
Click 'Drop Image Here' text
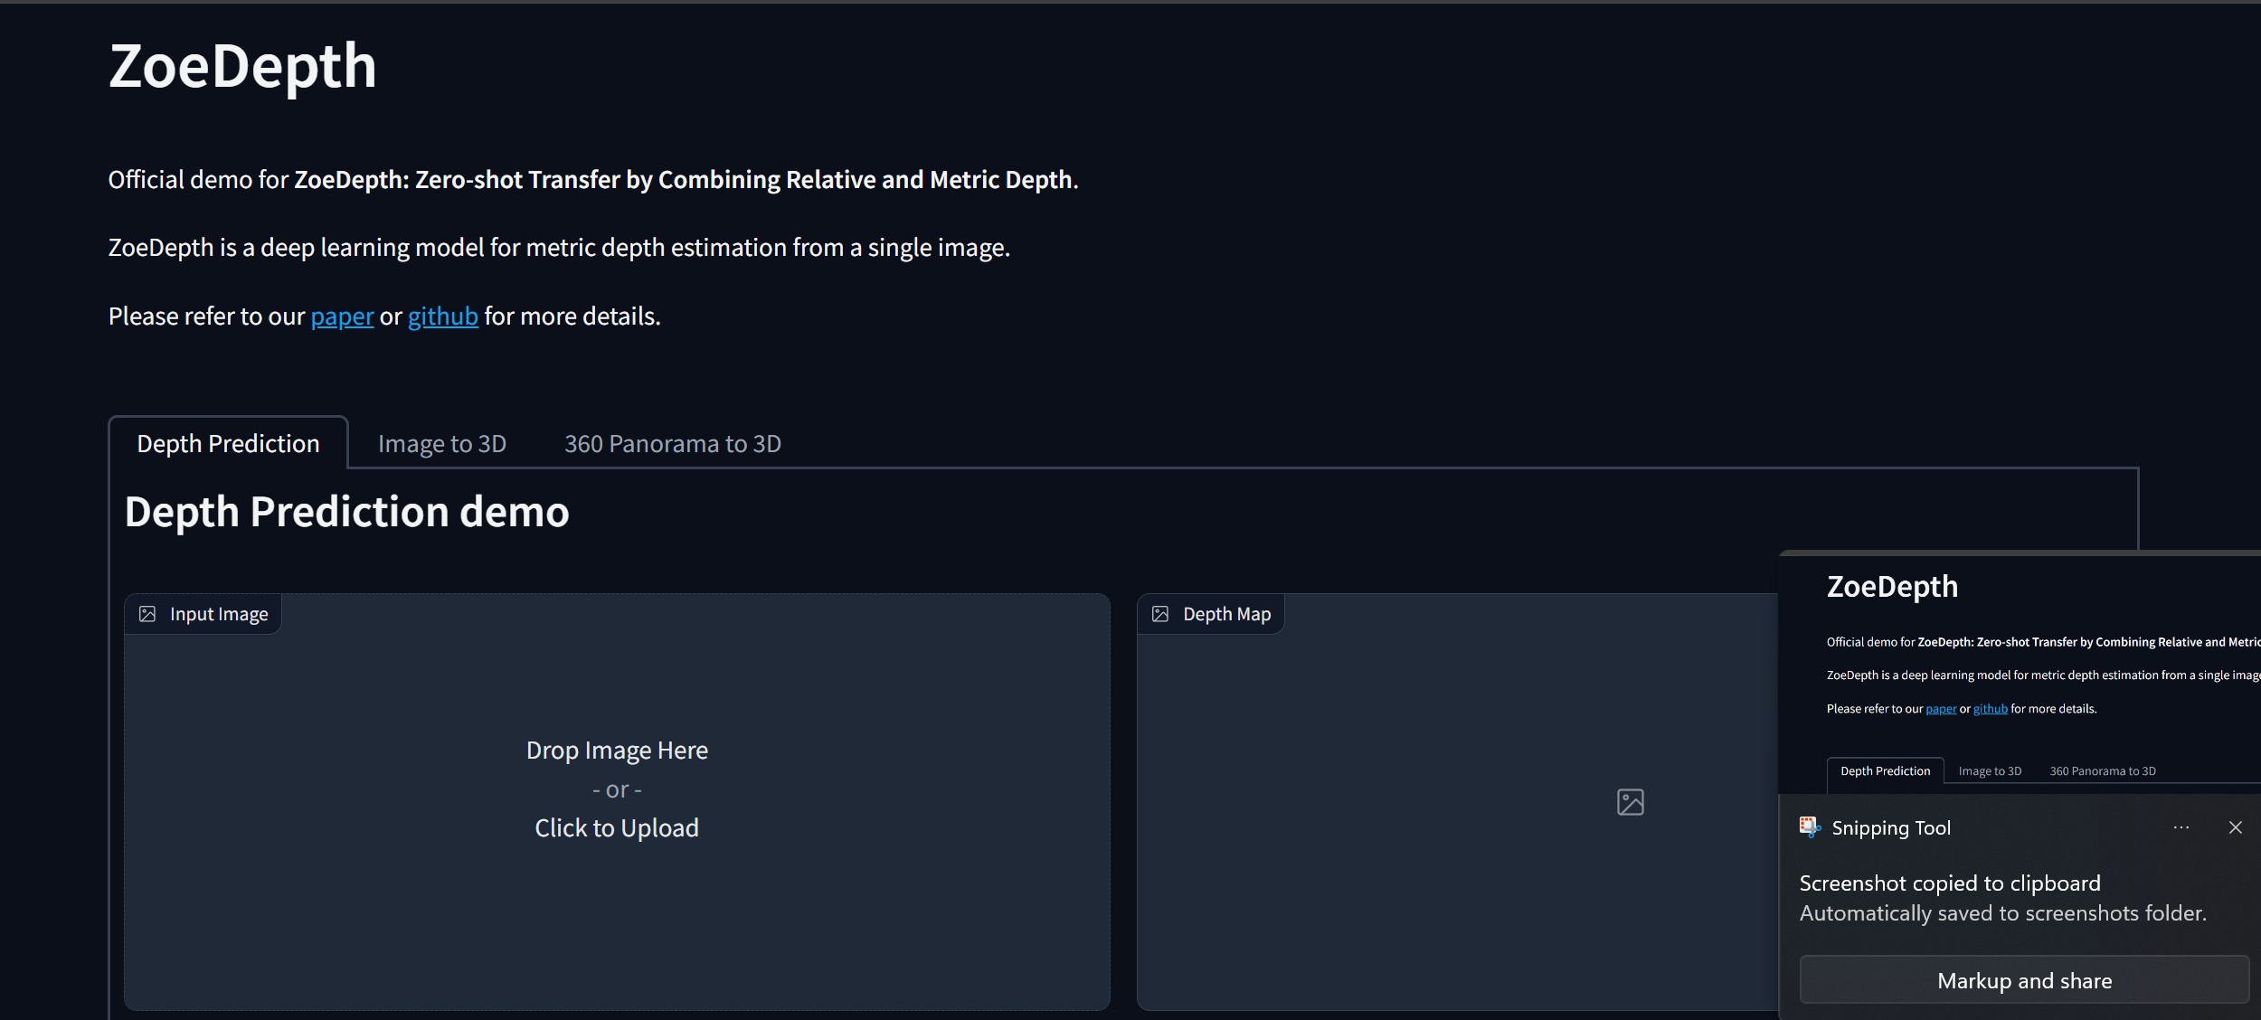[617, 750]
